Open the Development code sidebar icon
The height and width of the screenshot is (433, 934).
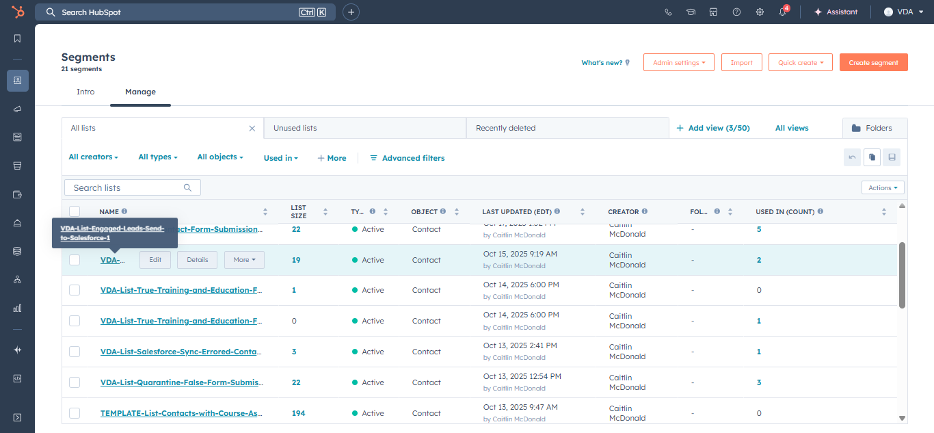[17, 378]
